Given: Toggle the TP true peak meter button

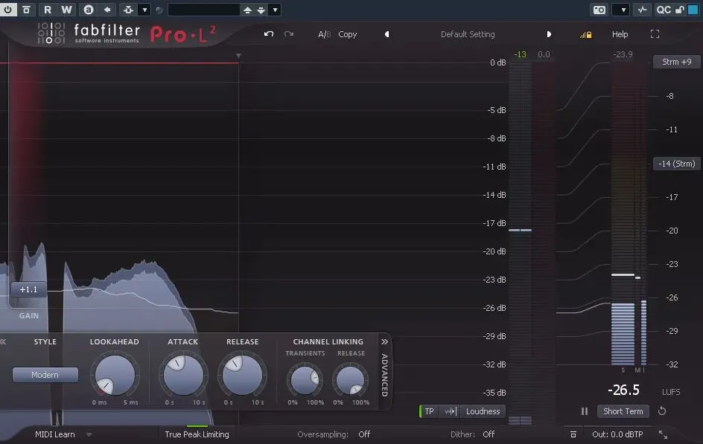Looking at the screenshot, I should point(429,411).
